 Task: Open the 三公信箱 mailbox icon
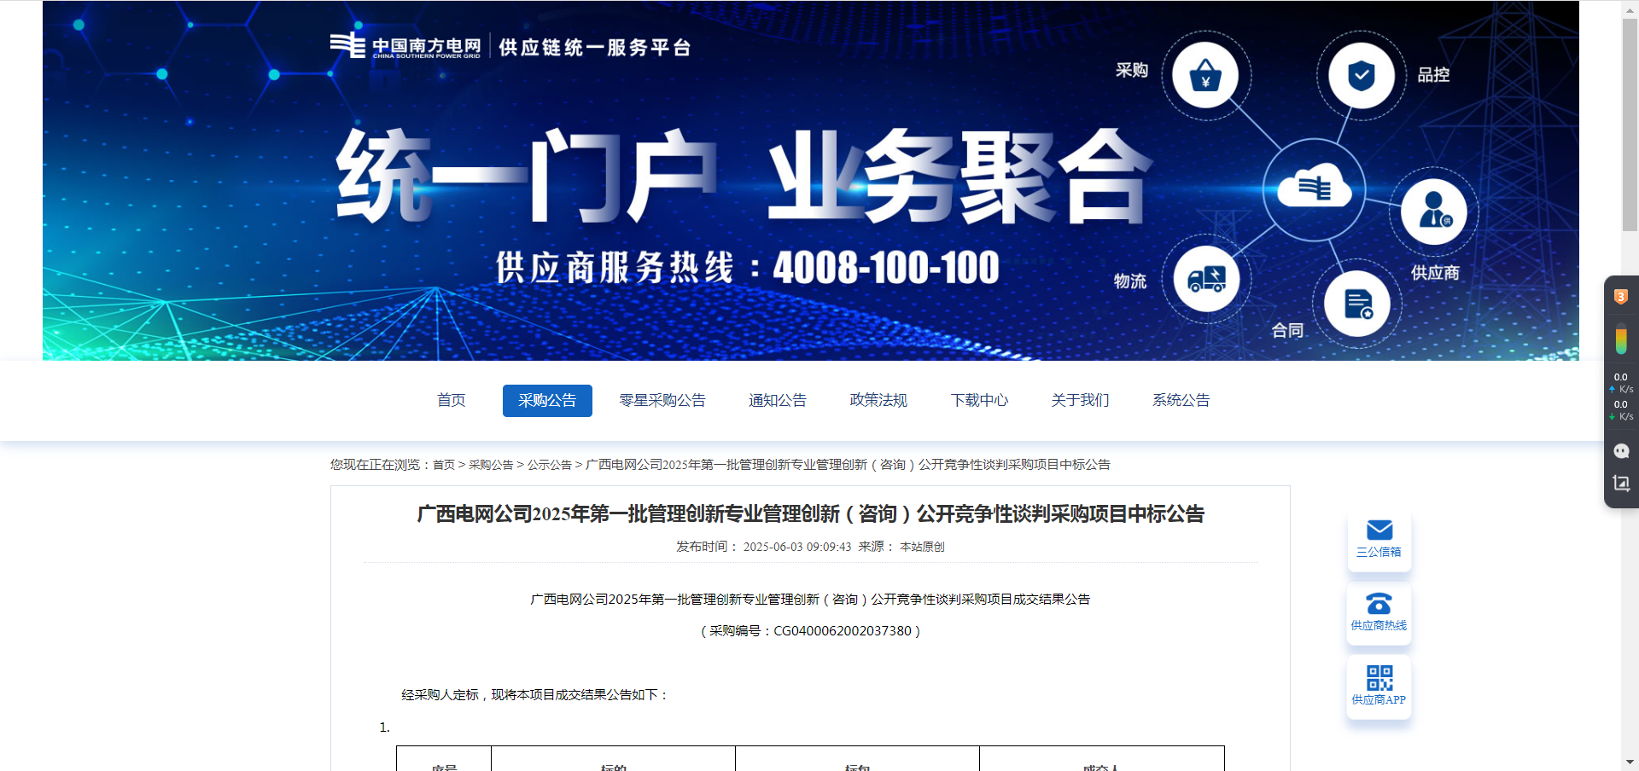1379,539
